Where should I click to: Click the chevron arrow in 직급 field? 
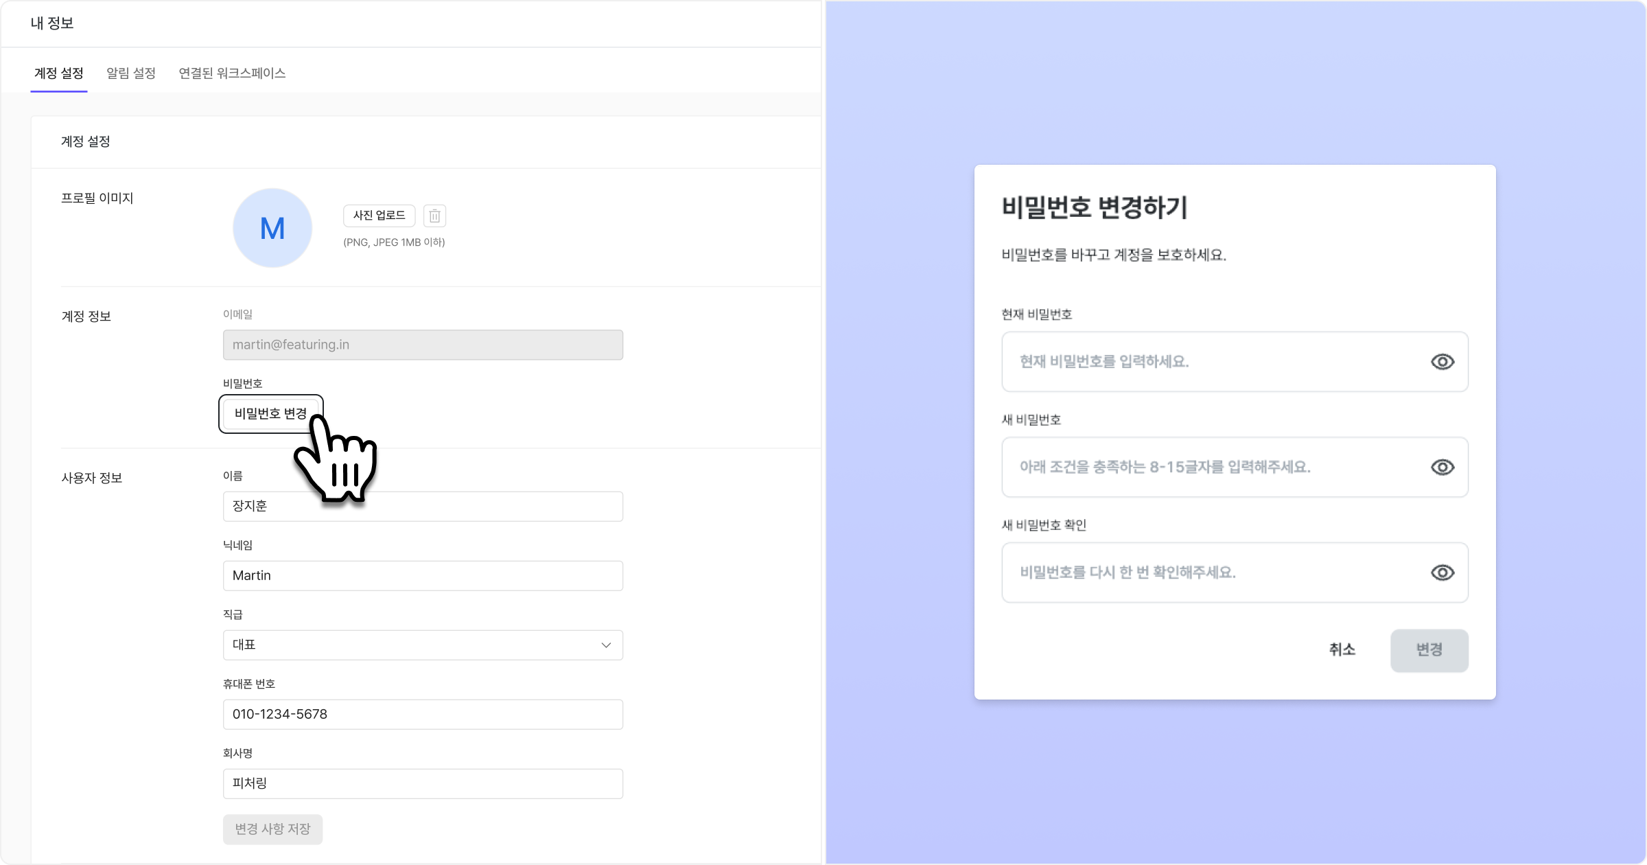point(606,645)
